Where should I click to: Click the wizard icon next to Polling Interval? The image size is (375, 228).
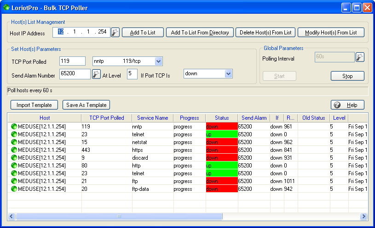tap(360, 57)
